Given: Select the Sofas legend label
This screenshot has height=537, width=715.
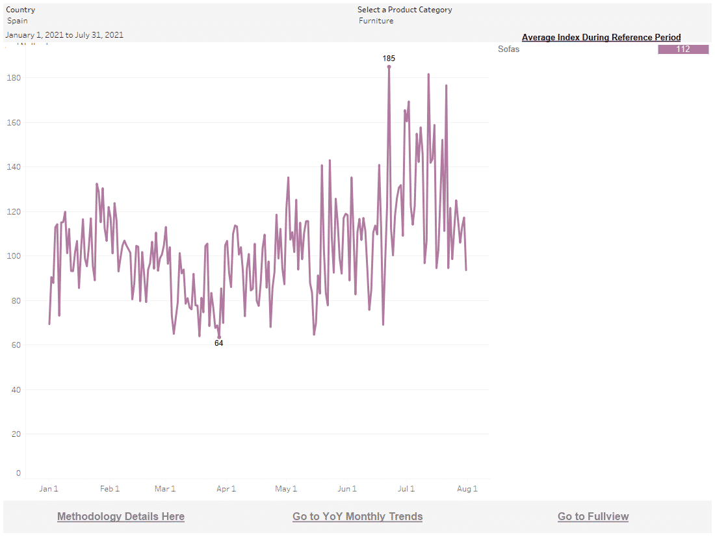Looking at the screenshot, I should tap(509, 49).
